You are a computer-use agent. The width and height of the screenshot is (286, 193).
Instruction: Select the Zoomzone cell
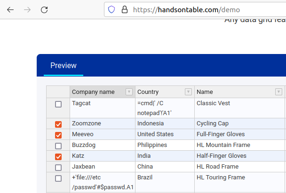(103, 124)
